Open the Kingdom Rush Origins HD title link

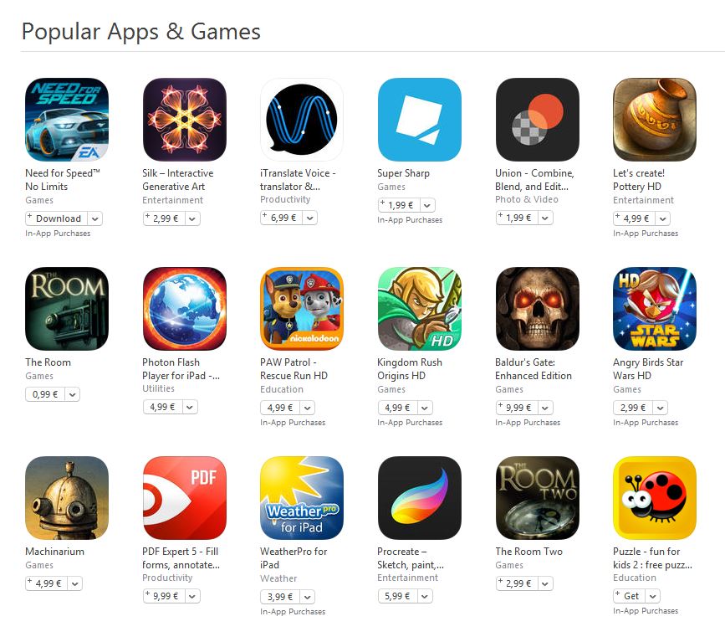[410, 369]
